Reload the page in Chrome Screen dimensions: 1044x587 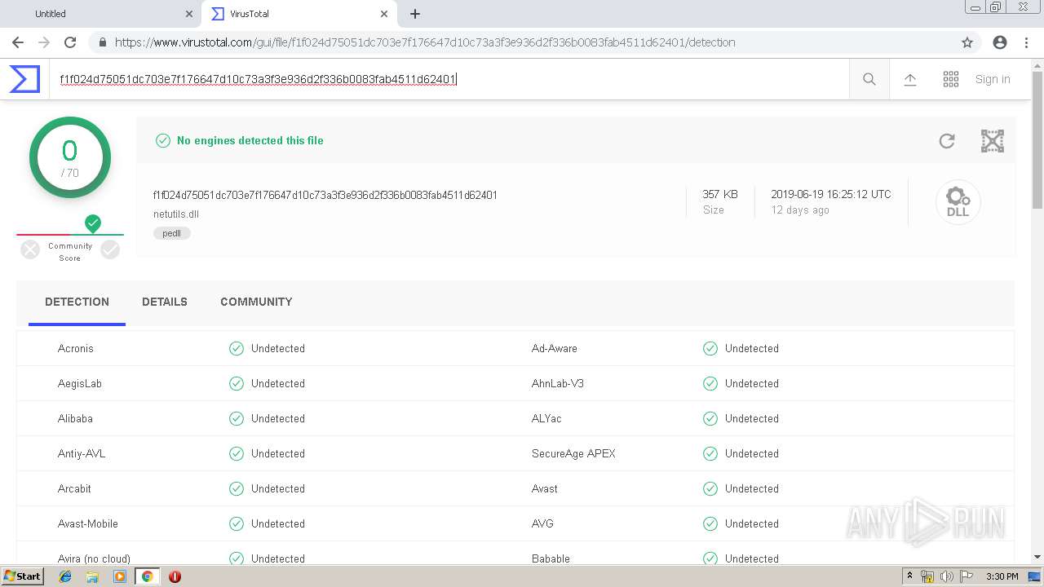70,42
